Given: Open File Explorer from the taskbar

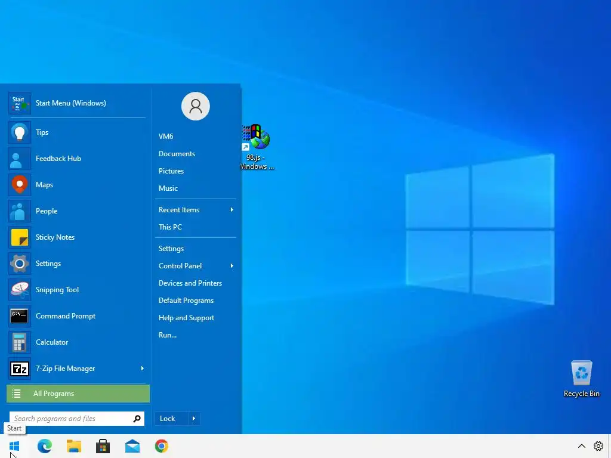Looking at the screenshot, I should click(73, 446).
